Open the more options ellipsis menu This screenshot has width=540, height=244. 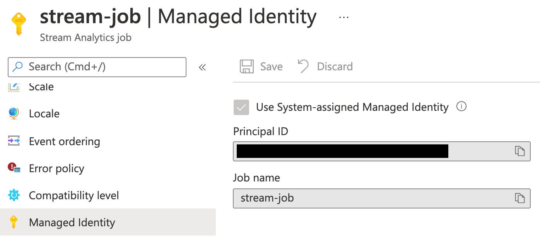click(x=343, y=17)
